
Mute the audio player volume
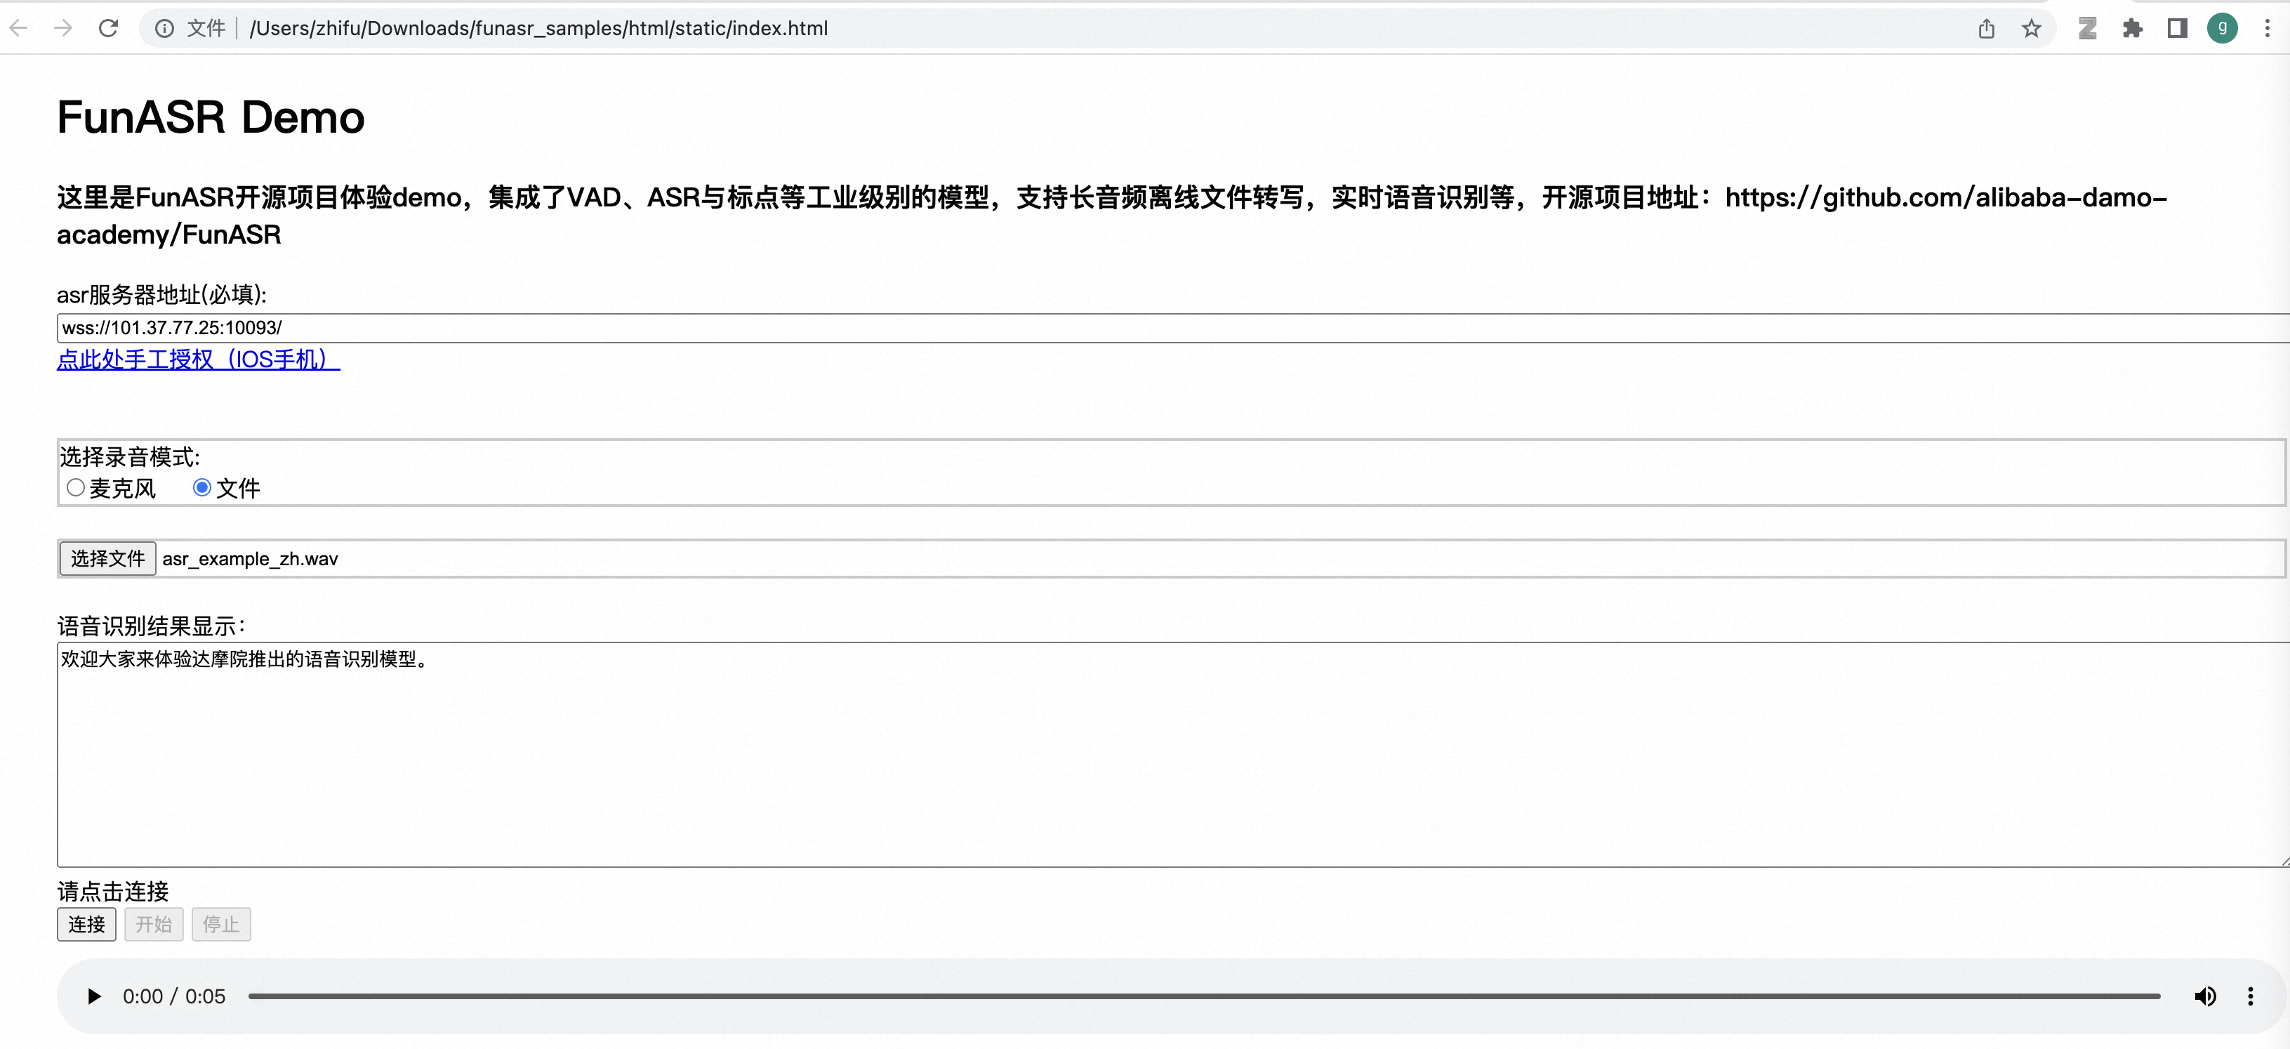2204,996
